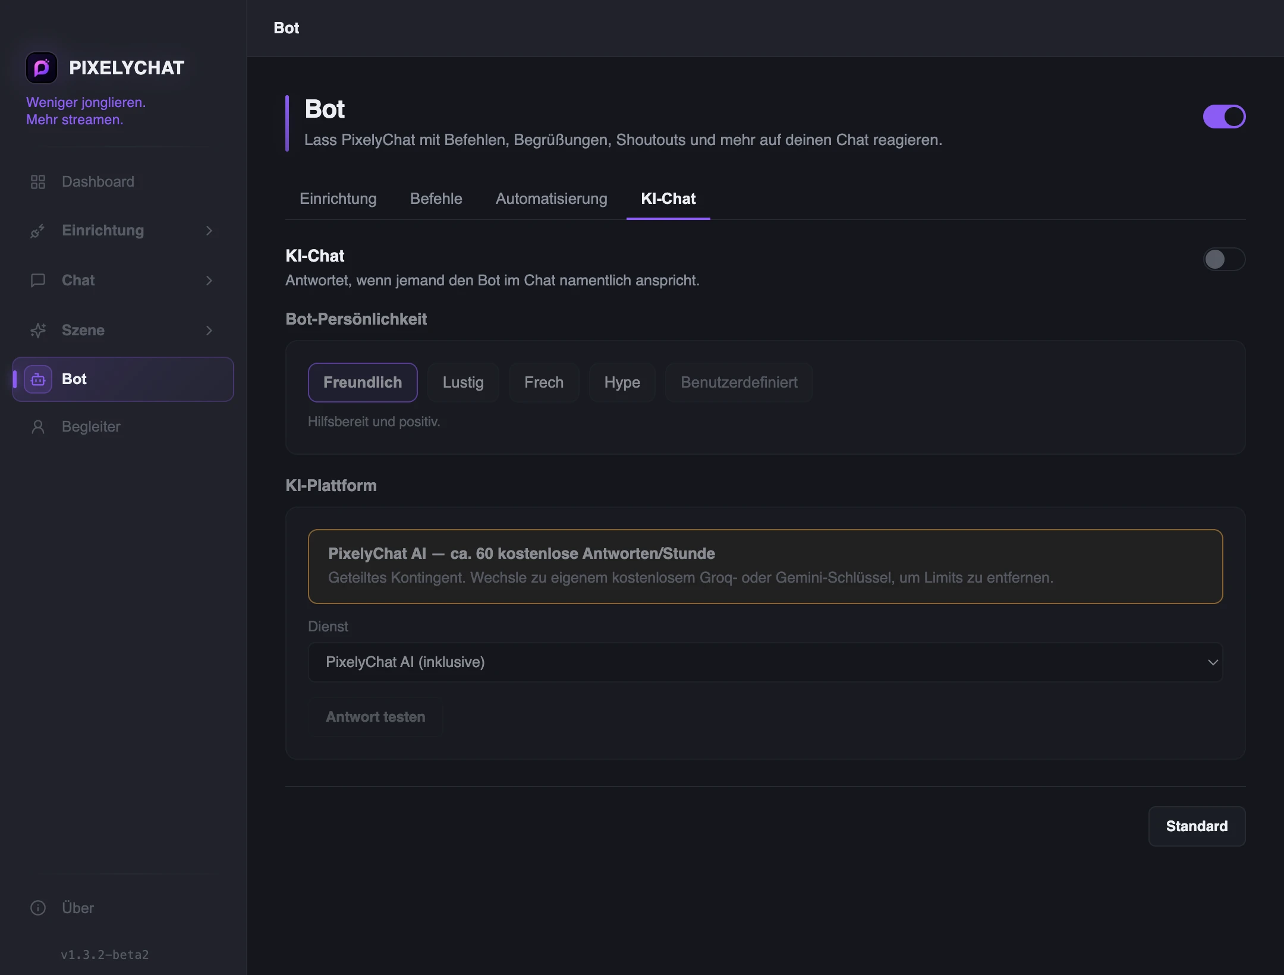Screen dimensions: 1284x975
Task: Click the Über info icon
Action: (38, 908)
